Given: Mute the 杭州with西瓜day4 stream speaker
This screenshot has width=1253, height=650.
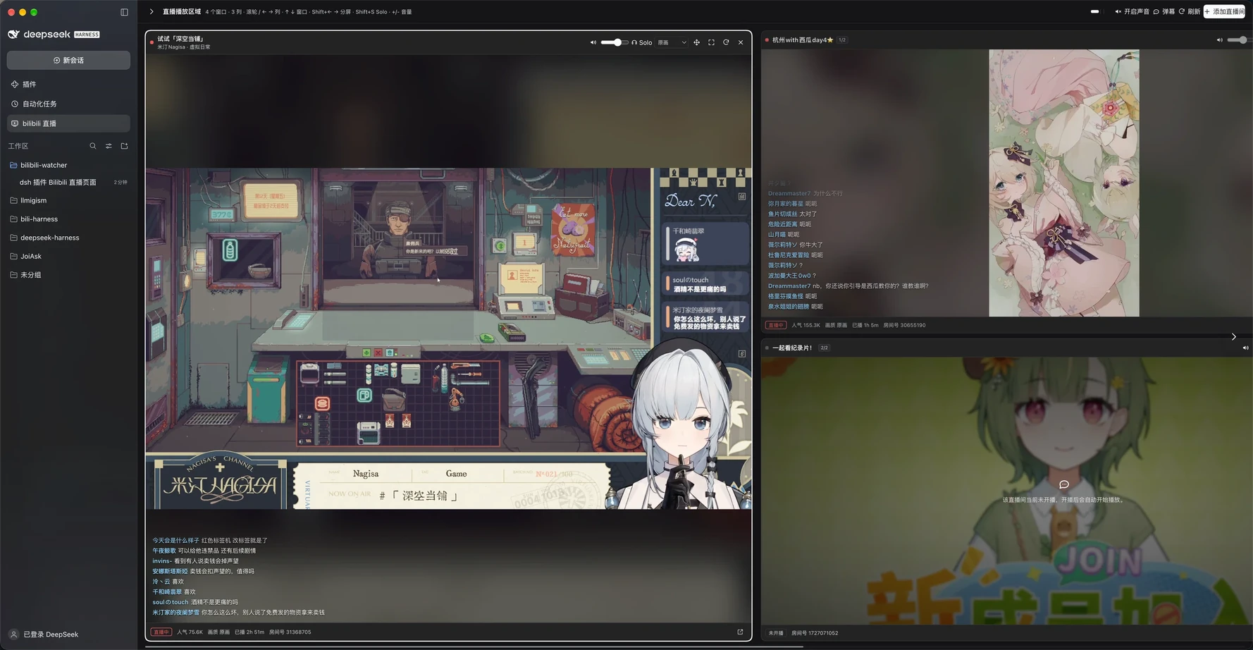Looking at the screenshot, I should tap(1219, 40).
